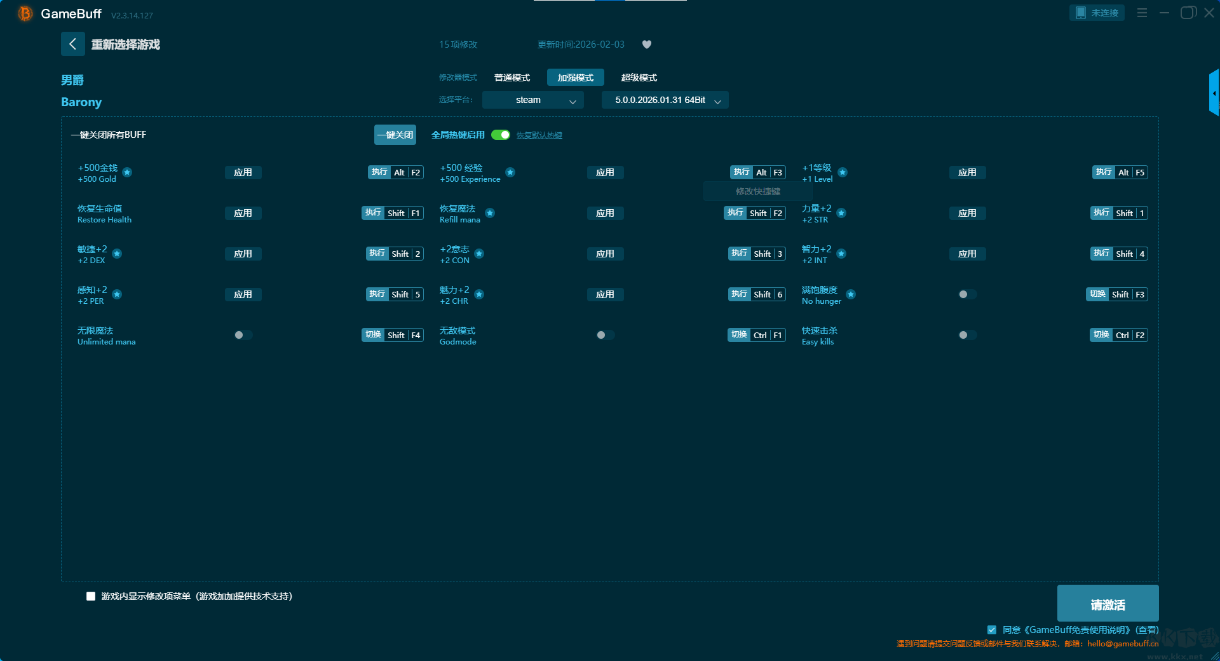Click the star icon next to +500 Experience
This screenshot has height=661, width=1220.
click(x=510, y=172)
